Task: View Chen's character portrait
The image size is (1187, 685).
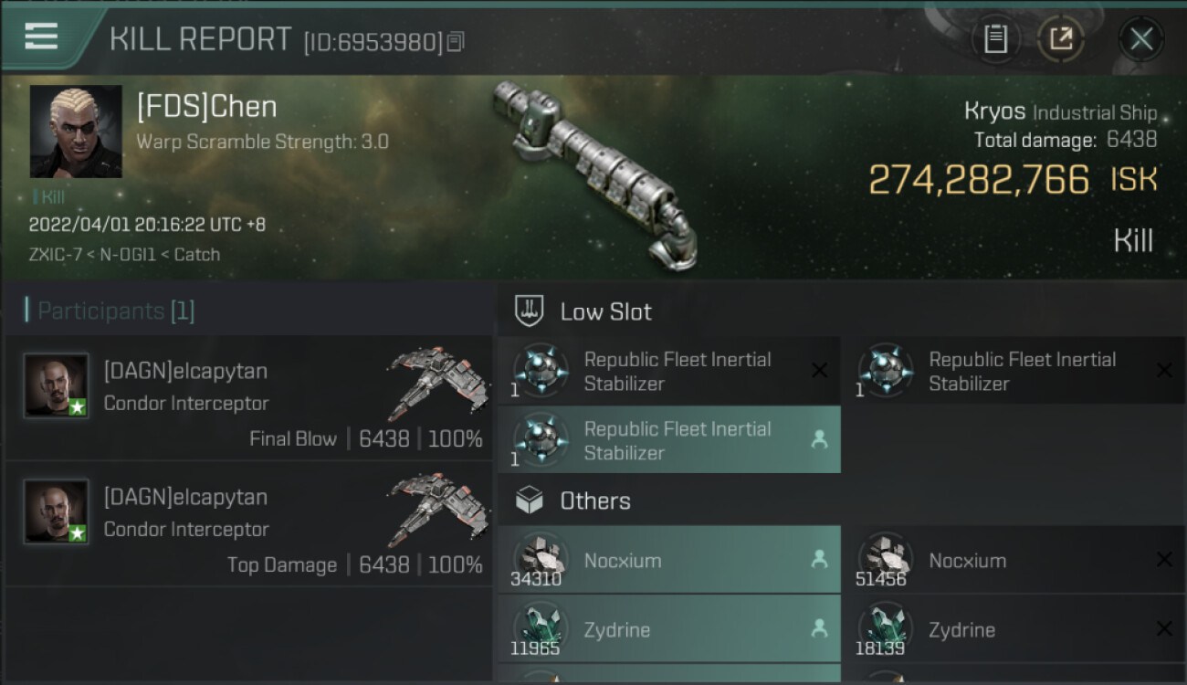Action: [x=76, y=132]
